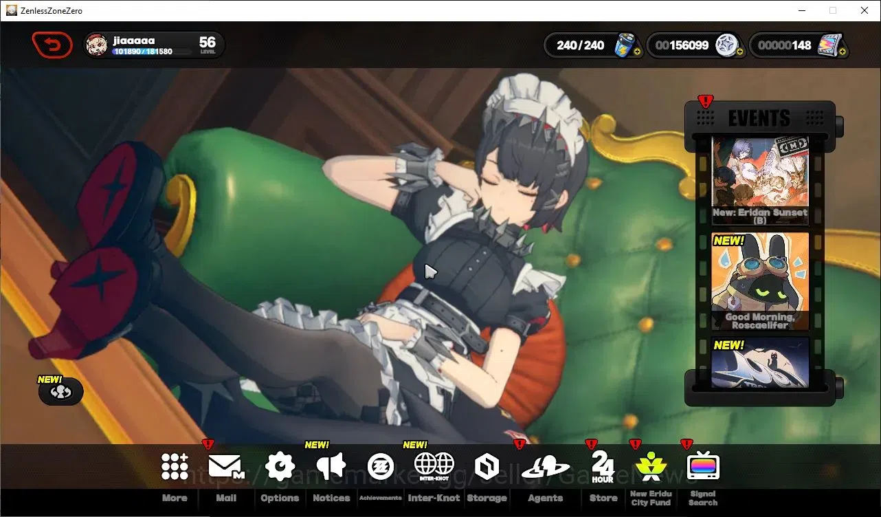Open the 24 Hour Store icon
This screenshot has height=517, width=881.
pos(603,467)
